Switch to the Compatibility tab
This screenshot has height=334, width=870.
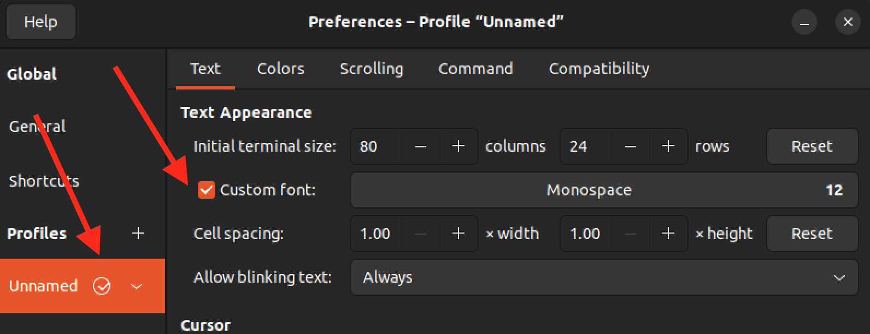pyautogui.click(x=598, y=69)
